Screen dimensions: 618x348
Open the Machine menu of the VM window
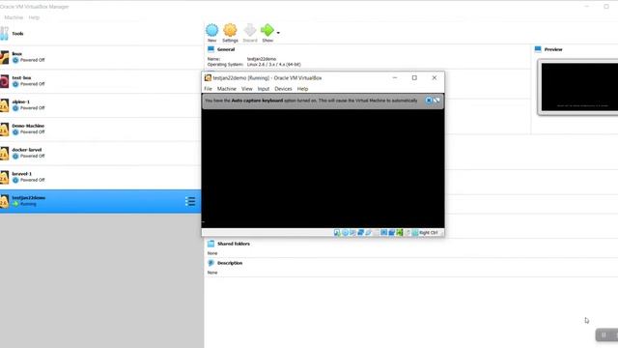coord(227,89)
